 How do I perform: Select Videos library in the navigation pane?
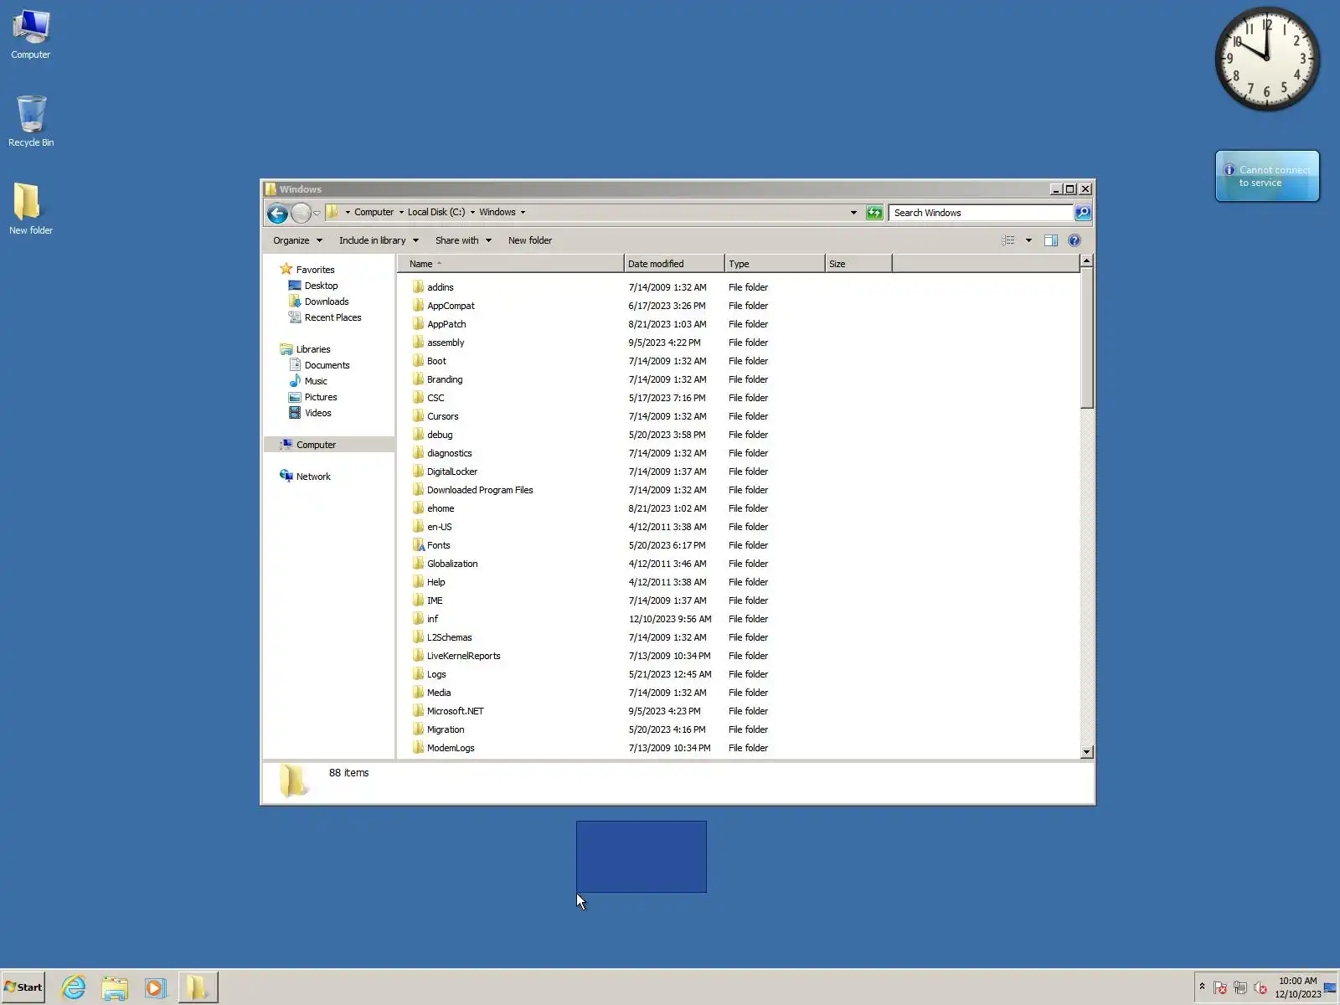[317, 413]
